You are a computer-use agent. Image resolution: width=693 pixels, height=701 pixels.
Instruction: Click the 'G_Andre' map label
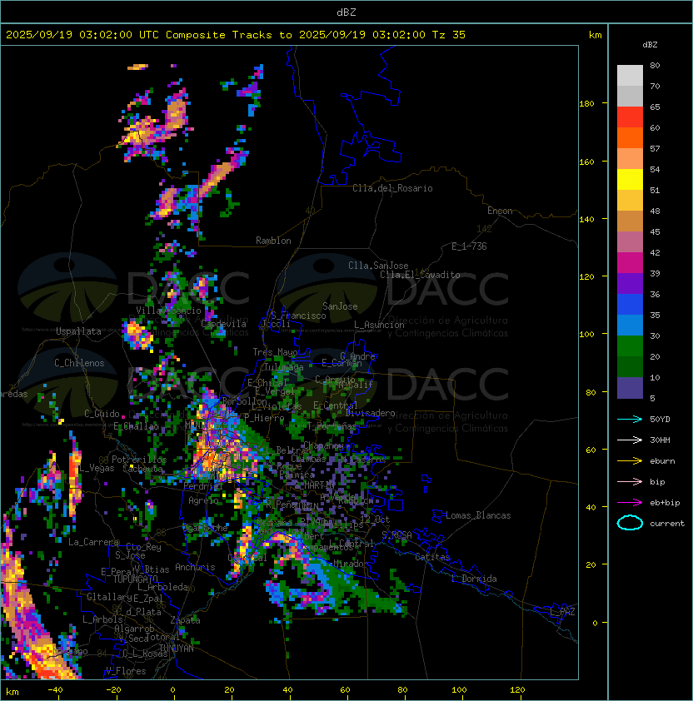357,356
